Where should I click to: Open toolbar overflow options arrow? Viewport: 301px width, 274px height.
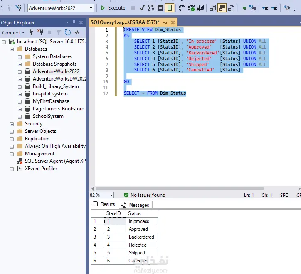pyautogui.click(x=294, y=10)
